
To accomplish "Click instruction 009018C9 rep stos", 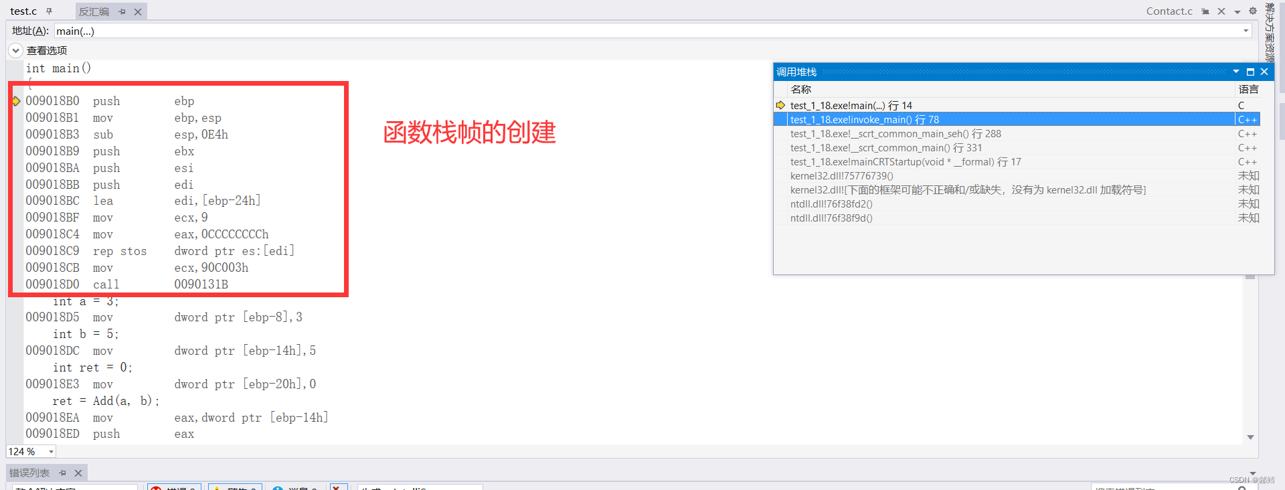I will pyautogui.click(x=160, y=251).
